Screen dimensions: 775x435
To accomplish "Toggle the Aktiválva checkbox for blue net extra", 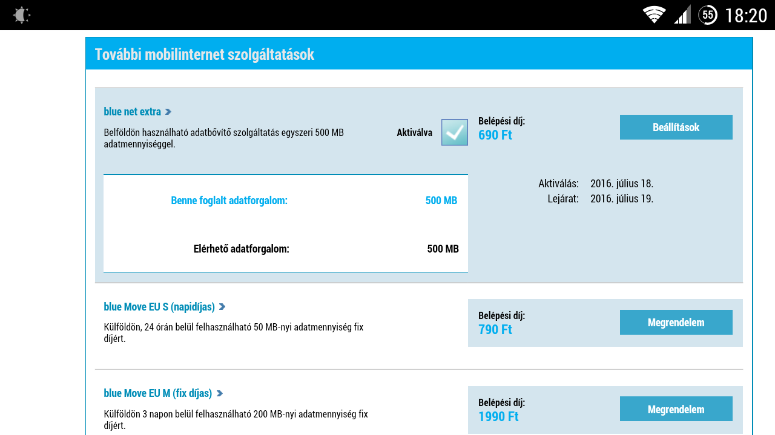I will pyautogui.click(x=455, y=132).
